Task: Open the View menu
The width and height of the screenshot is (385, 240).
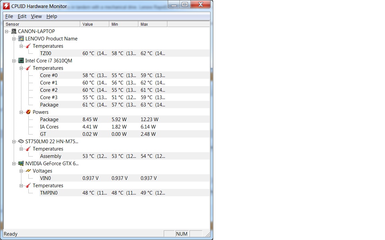Action: (36, 16)
